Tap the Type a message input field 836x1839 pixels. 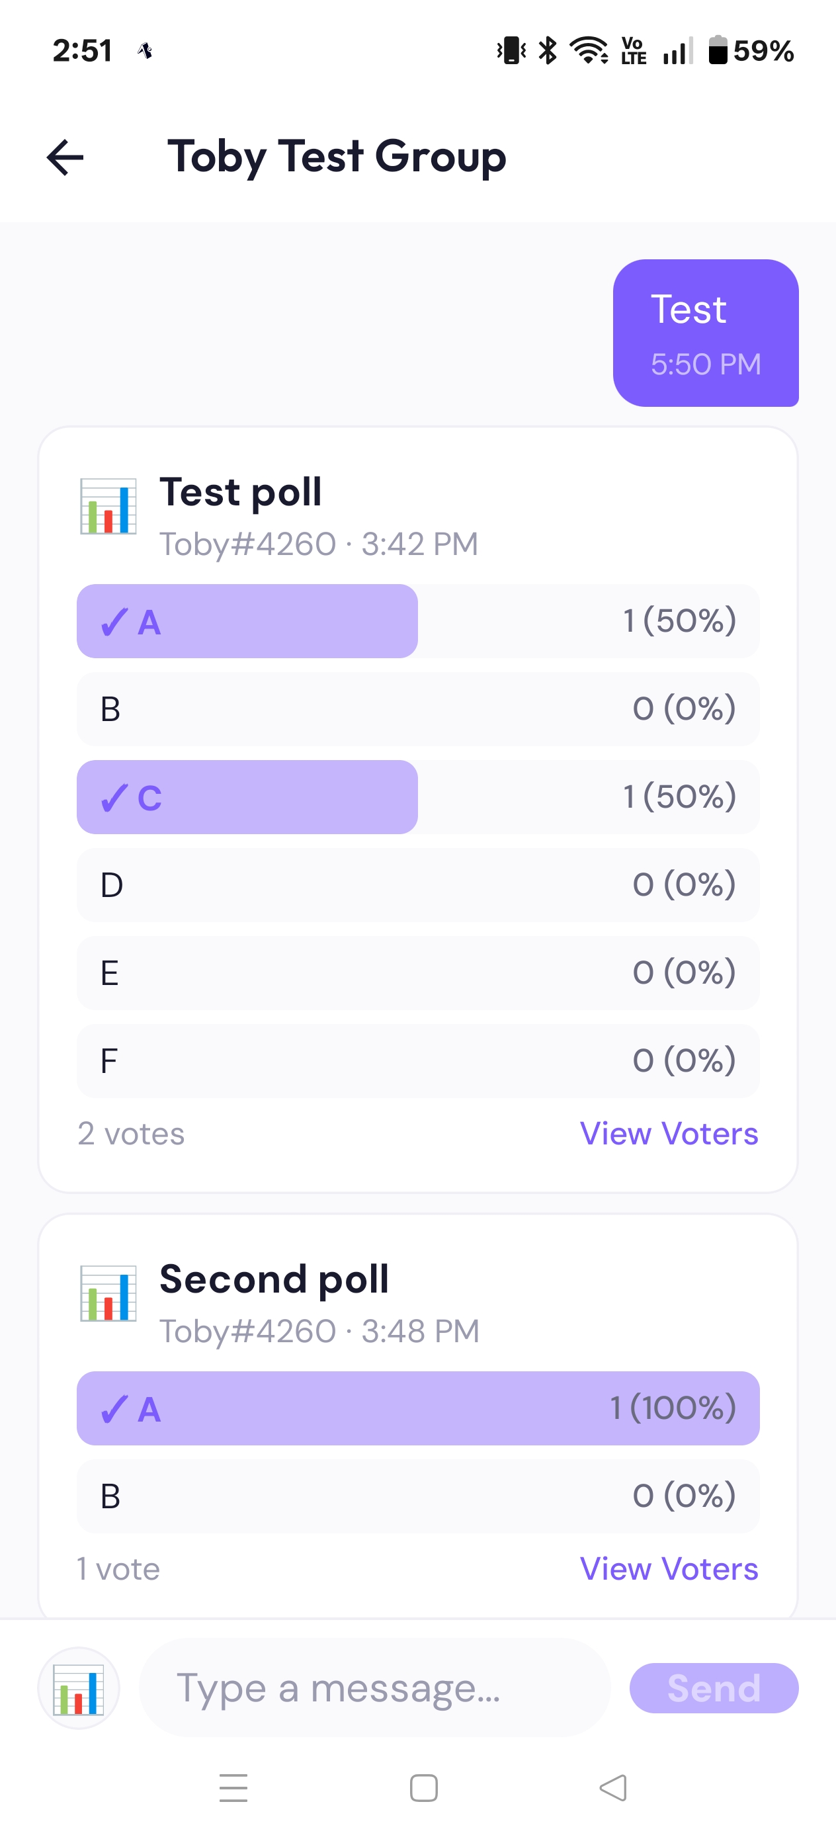coord(375,1688)
